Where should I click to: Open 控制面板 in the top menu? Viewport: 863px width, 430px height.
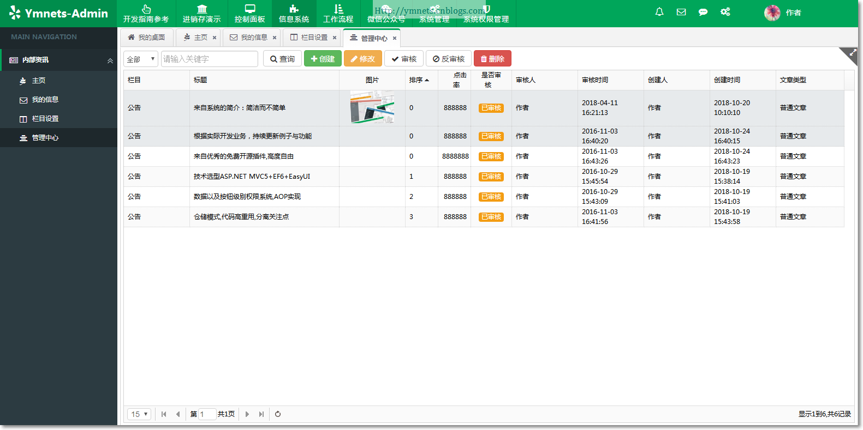coord(250,14)
